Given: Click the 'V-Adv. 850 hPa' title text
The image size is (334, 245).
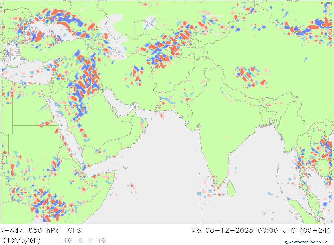Looking at the screenshot, I should click(30, 230).
